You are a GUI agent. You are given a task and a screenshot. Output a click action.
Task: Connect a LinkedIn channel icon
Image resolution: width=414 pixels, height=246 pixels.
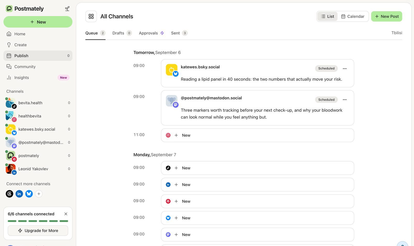coord(19,194)
